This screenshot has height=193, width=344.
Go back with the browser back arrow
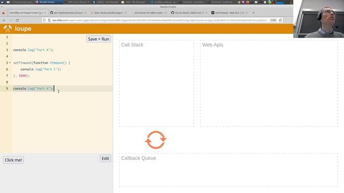click(4, 20)
